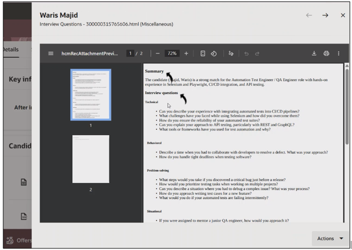Select page 2 thumbnail
352x250 pixels.
point(91,159)
